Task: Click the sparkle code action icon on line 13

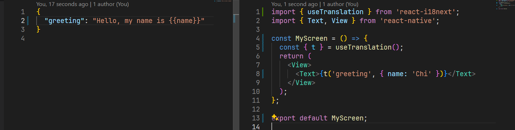Action: pyautogui.click(x=275, y=117)
